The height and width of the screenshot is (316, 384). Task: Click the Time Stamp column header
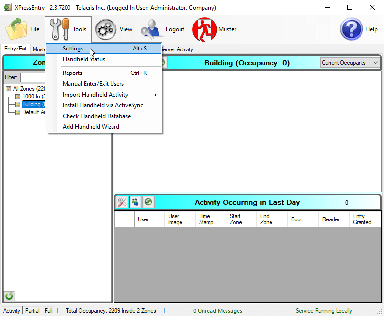coord(211,219)
